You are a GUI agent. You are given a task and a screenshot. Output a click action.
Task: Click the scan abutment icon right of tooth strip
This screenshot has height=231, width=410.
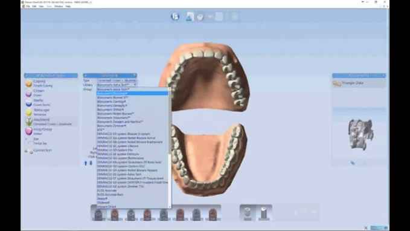click(248, 213)
